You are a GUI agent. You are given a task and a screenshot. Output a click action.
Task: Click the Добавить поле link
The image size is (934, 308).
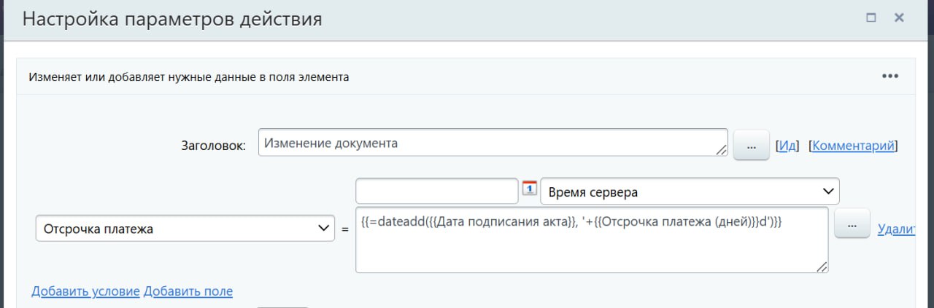[x=188, y=291]
